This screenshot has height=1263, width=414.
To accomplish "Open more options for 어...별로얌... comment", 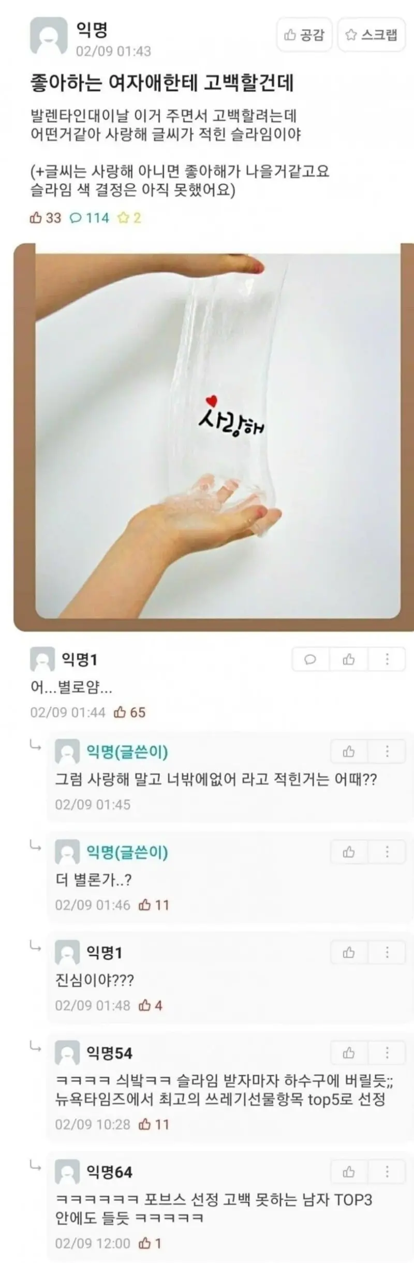I will coord(387,659).
